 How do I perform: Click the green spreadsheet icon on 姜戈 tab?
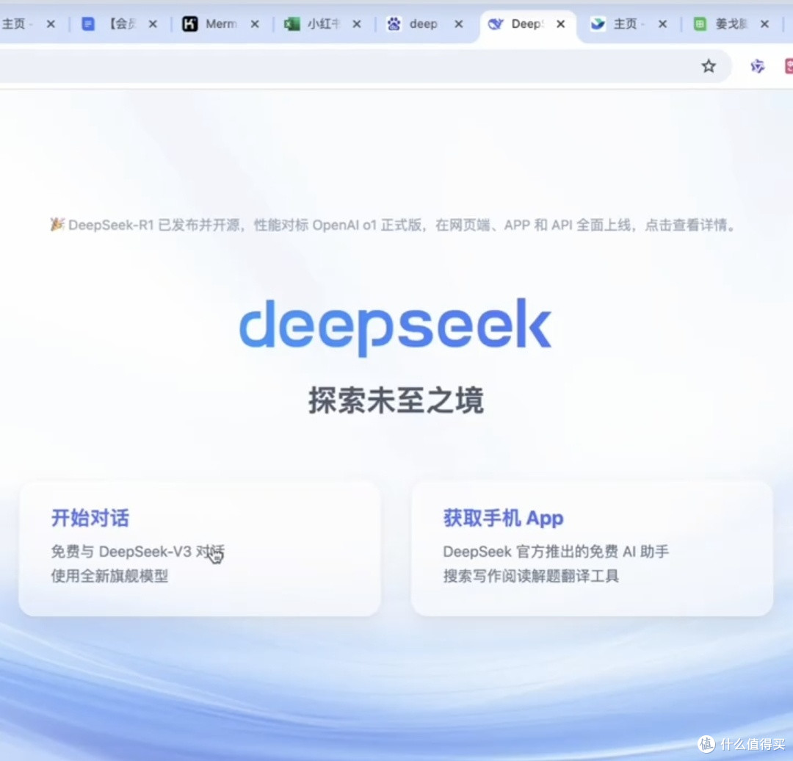point(700,24)
